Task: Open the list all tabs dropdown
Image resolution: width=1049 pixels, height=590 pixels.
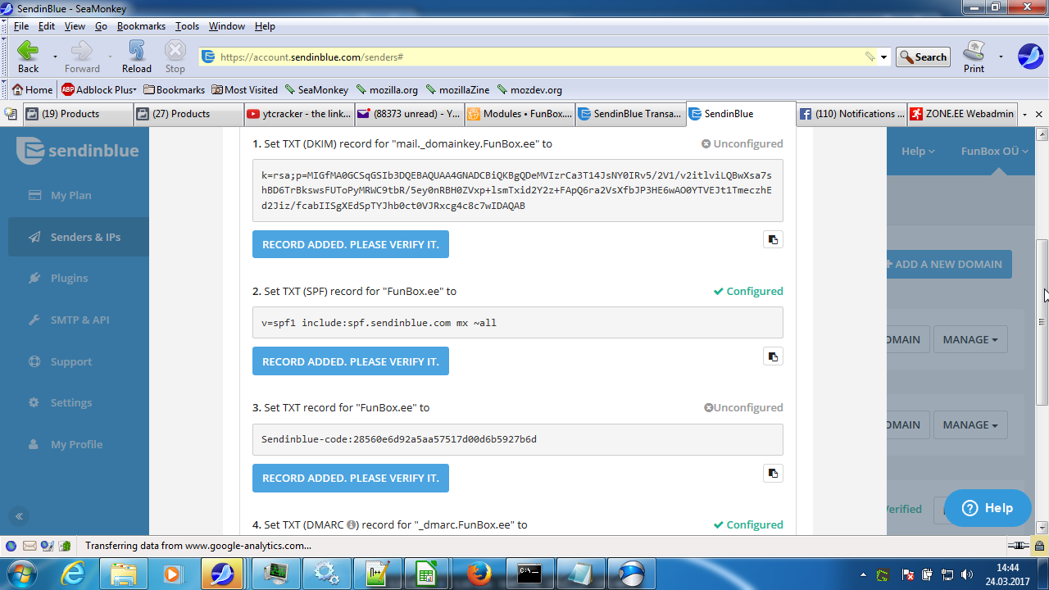Action: [x=1025, y=115]
